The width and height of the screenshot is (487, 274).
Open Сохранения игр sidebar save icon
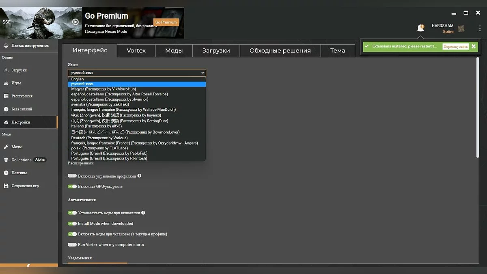(x=6, y=186)
